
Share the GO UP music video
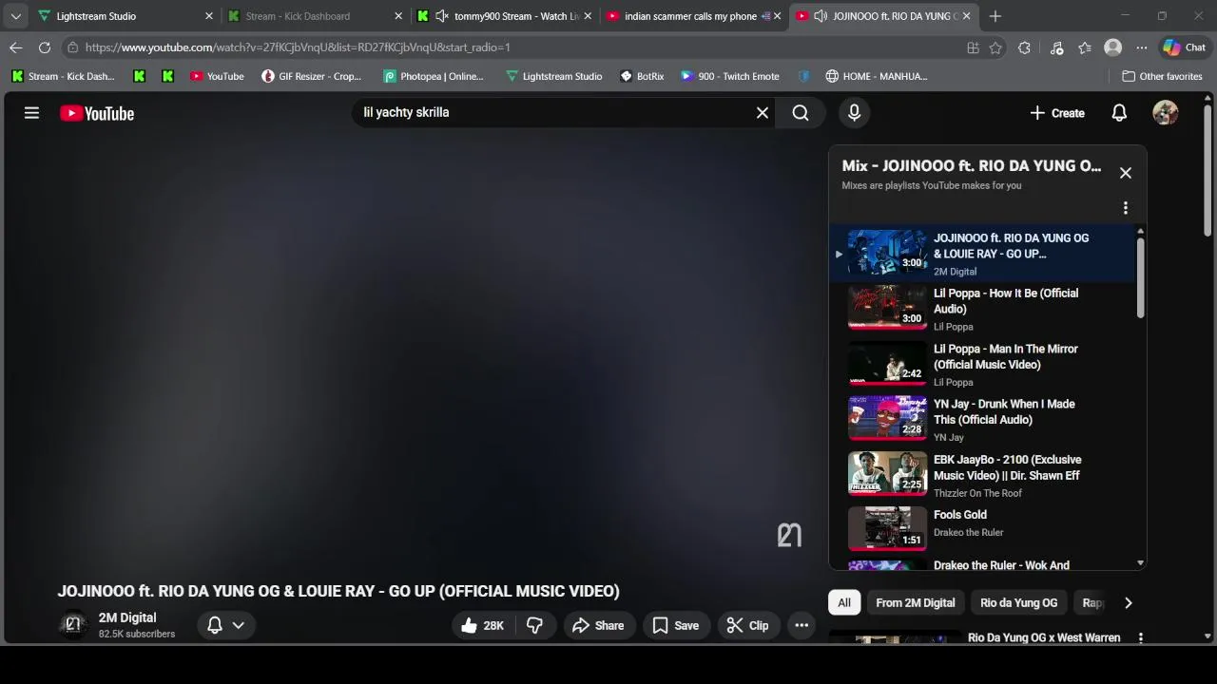598,625
